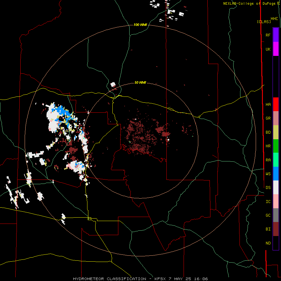281x281 pixels.
Task: Click the 100 NMI range ring label
Action: (x=140, y=25)
